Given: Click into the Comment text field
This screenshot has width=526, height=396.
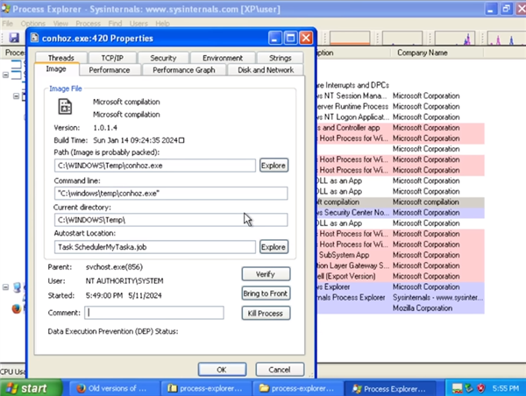Looking at the screenshot, I should tap(155, 312).
